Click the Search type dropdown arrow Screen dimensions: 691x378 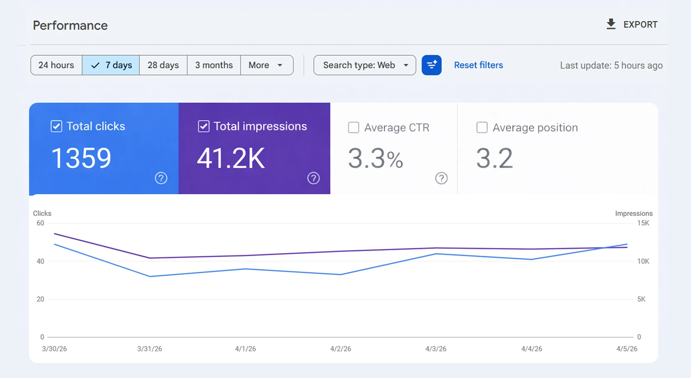[x=406, y=65]
